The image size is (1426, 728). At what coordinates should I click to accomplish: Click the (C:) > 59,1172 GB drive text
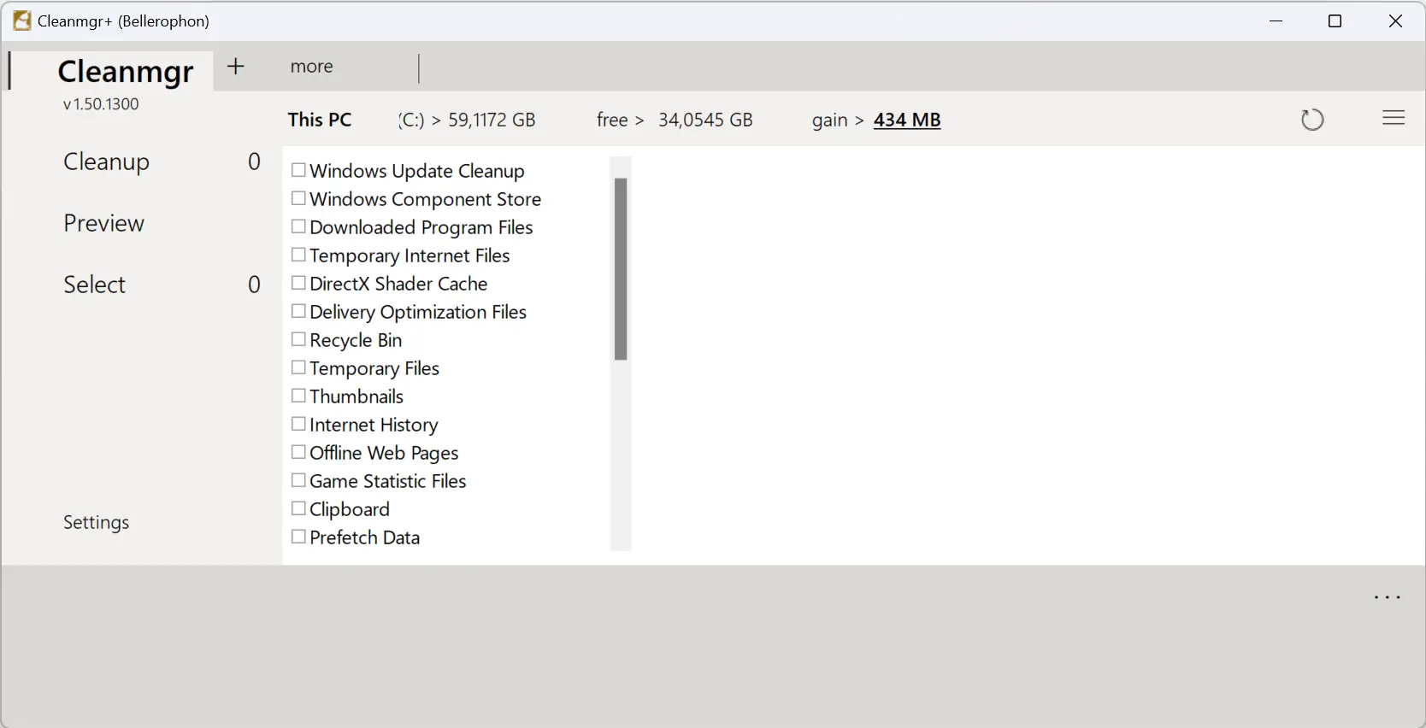pyautogui.click(x=467, y=120)
